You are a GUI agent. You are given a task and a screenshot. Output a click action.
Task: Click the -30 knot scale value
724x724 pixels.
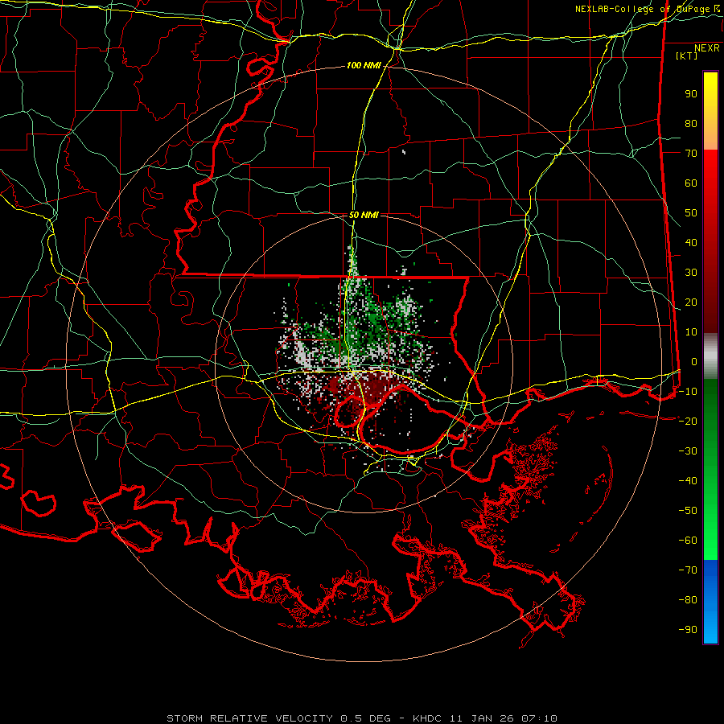[x=688, y=451]
